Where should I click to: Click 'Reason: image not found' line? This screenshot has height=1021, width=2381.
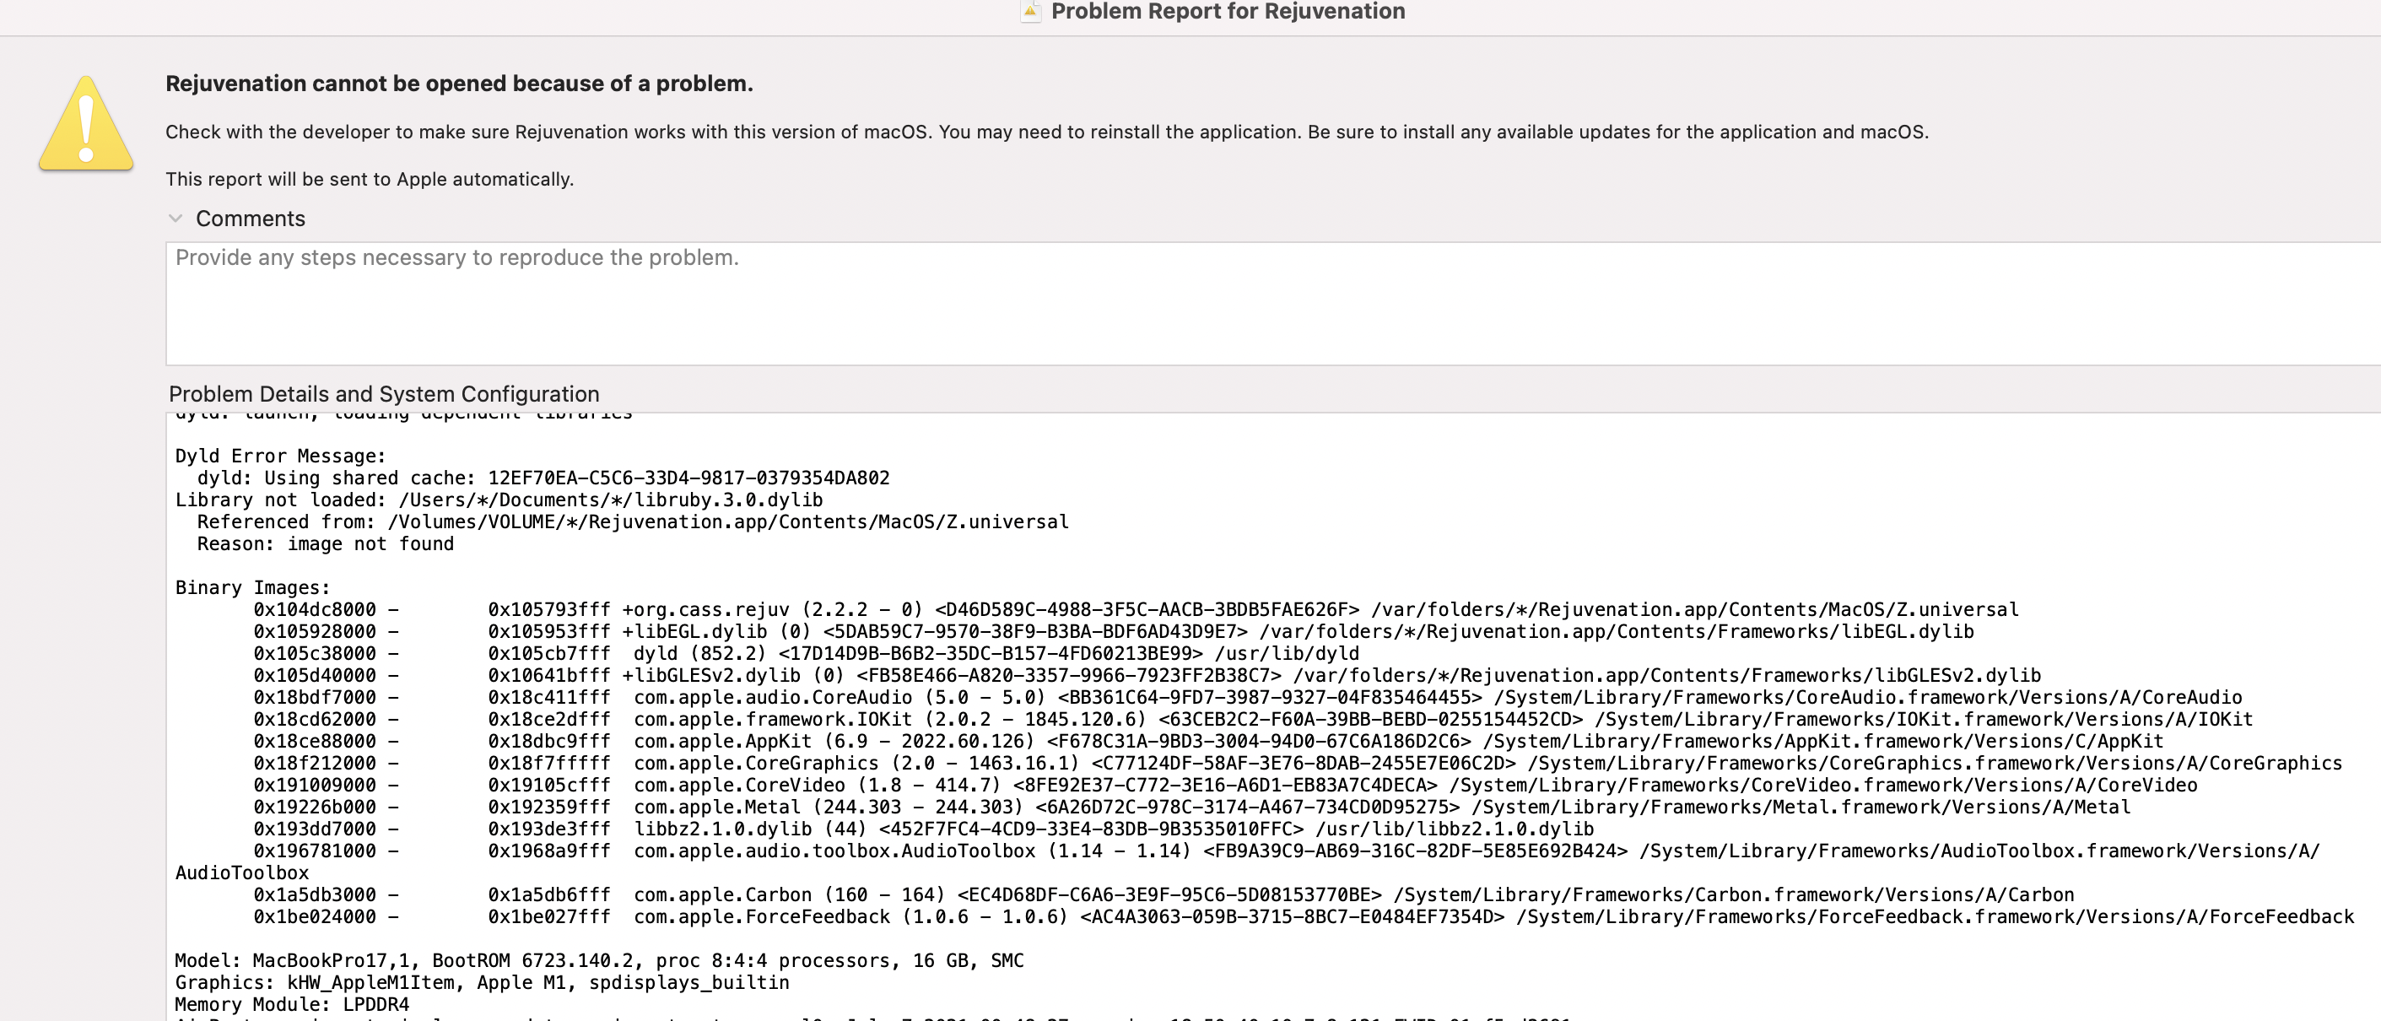(326, 544)
